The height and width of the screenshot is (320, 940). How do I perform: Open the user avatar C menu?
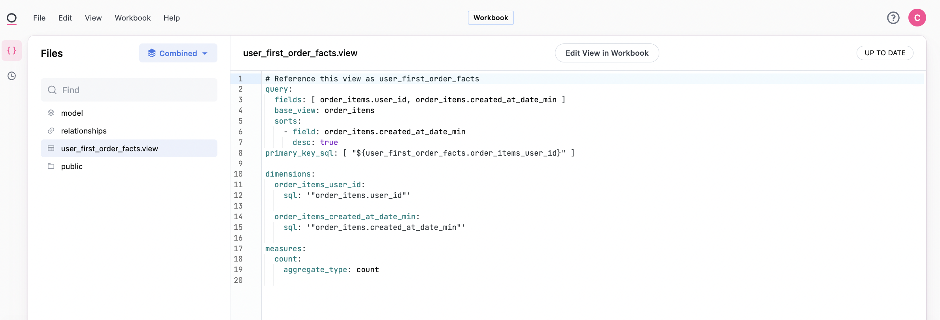pyautogui.click(x=917, y=18)
